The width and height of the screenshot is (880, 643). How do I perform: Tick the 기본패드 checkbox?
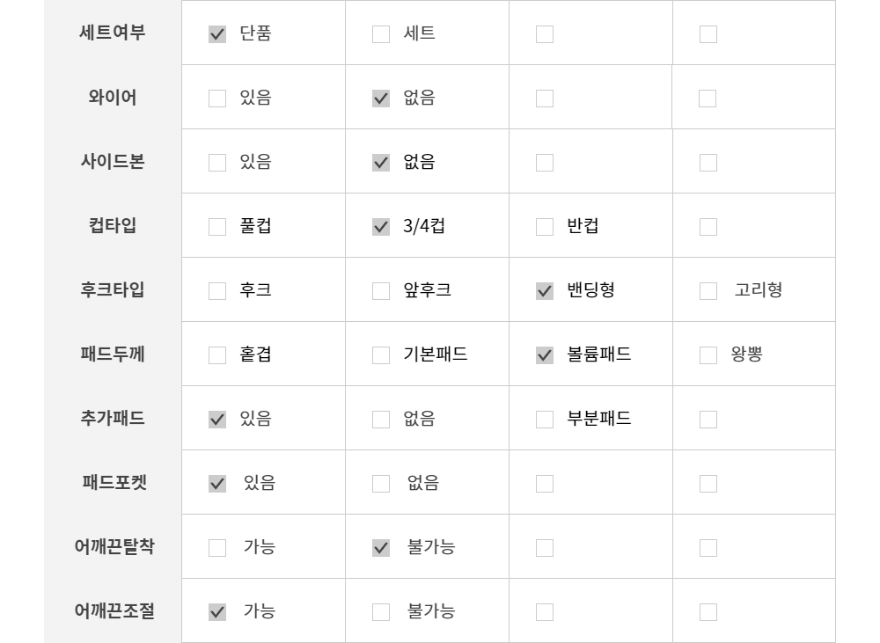(381, 355)
